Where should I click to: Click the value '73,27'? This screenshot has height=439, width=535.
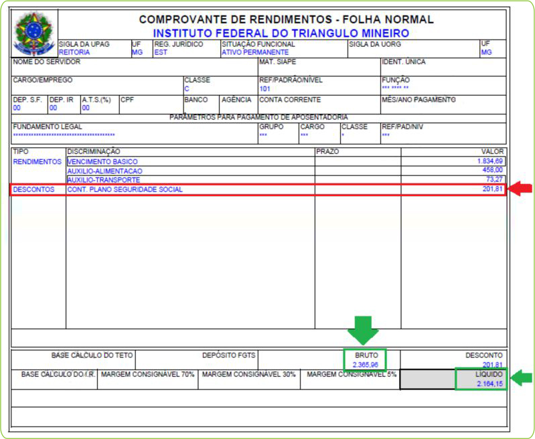(x=494, y=179)
